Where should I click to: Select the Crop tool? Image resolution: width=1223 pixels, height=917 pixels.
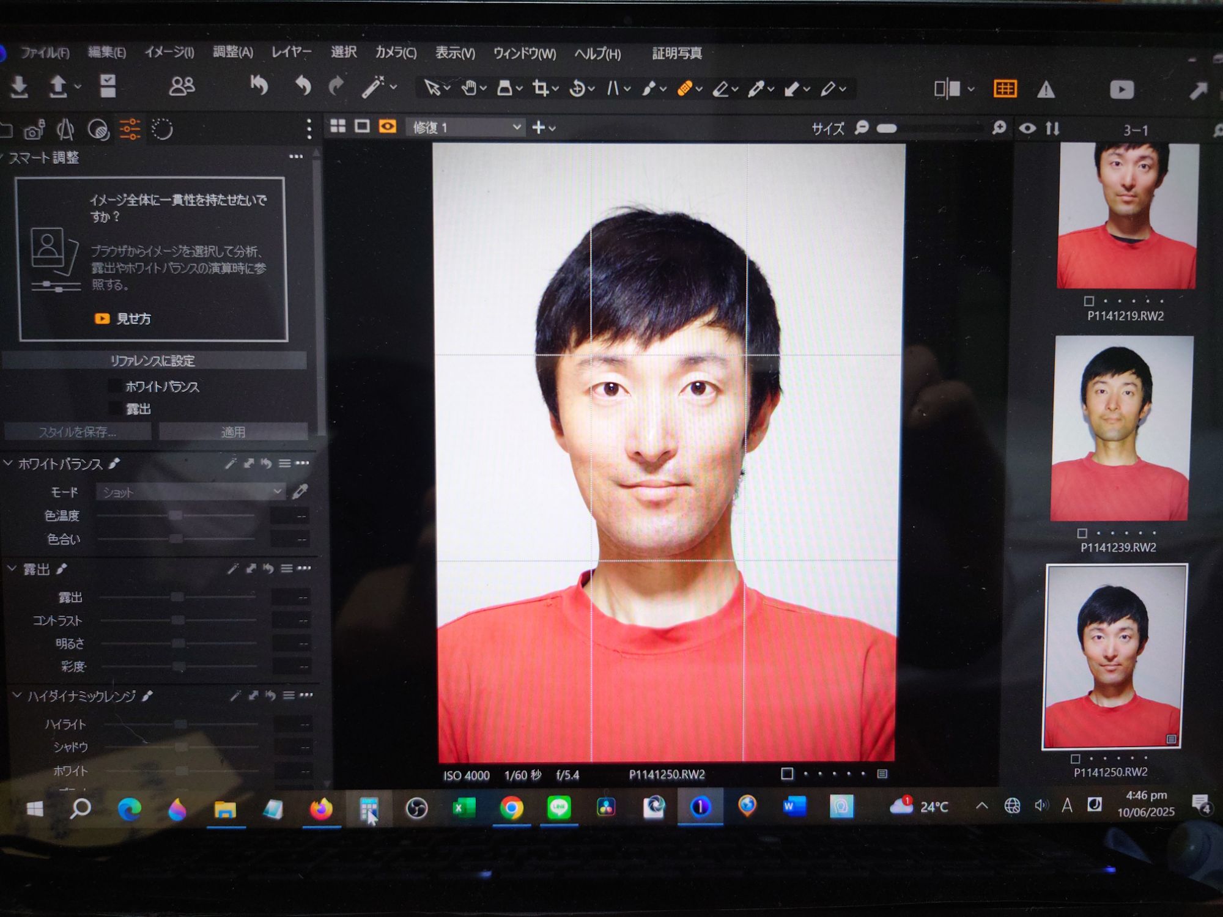tap(541, 88)
